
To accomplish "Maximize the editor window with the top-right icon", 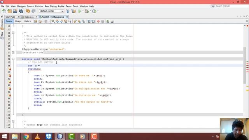I will point(247,16).
